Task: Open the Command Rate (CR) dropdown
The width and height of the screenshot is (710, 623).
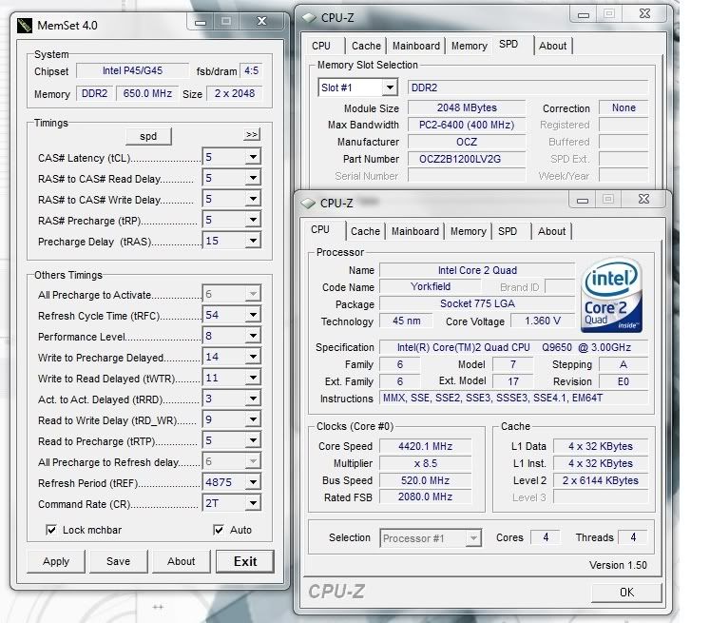Action: [x=253, y=503]
